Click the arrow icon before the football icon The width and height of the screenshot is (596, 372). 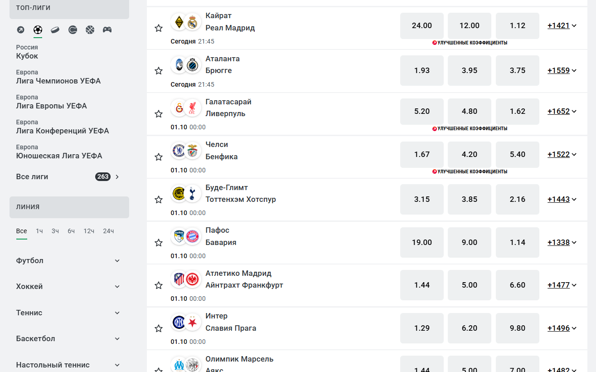pos(20,30)
